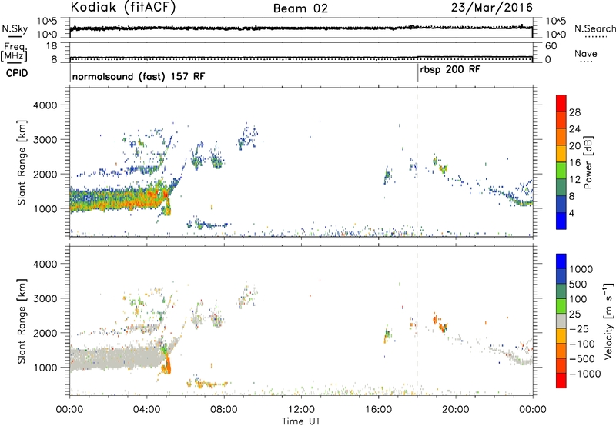
Task: Click the '20:00' time axis label
Action: [x=456, y=410]
